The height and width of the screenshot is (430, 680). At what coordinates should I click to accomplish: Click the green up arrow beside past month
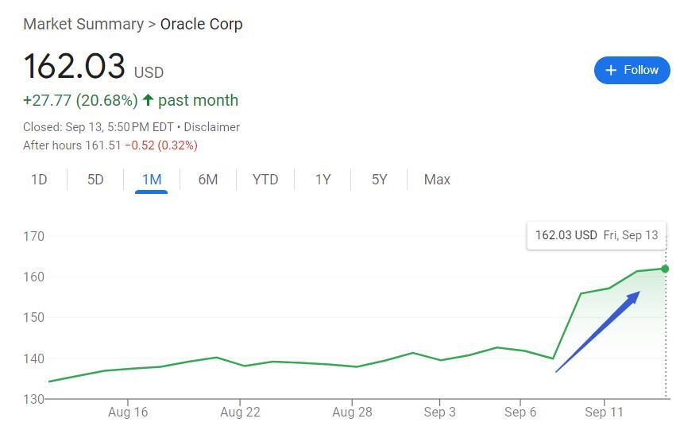pos(148,100)
